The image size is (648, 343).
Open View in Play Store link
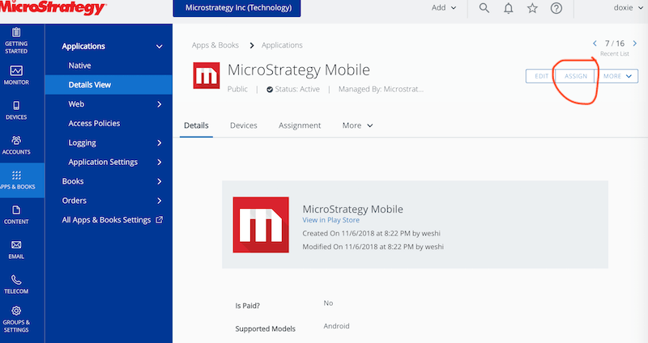pyautogui.click(x=331, y=220)
